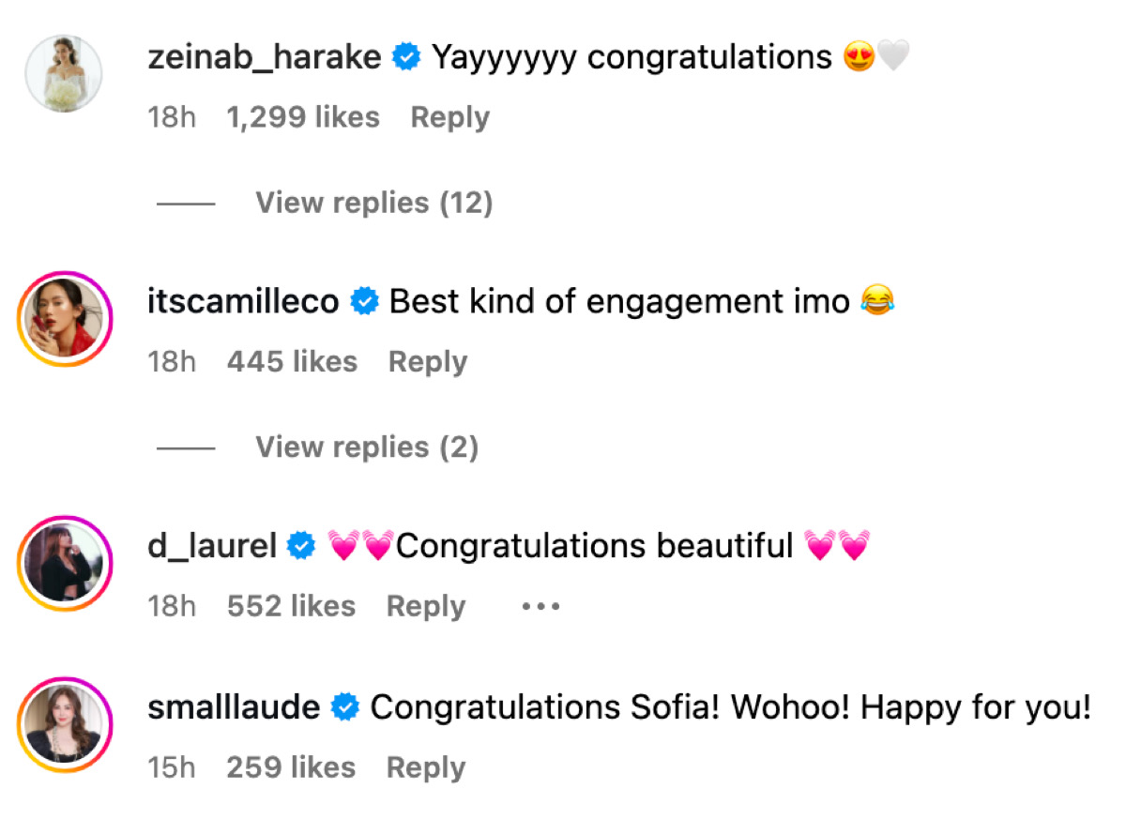The image size is (1126, 819).
Task: Open more options on d_laurel's comment
Action: click(540, 607)
